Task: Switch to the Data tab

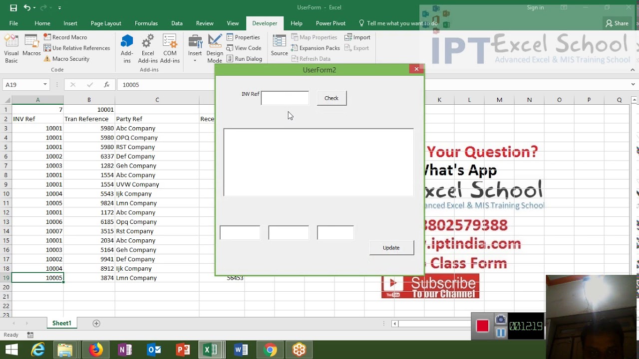Action: (177, 23)
